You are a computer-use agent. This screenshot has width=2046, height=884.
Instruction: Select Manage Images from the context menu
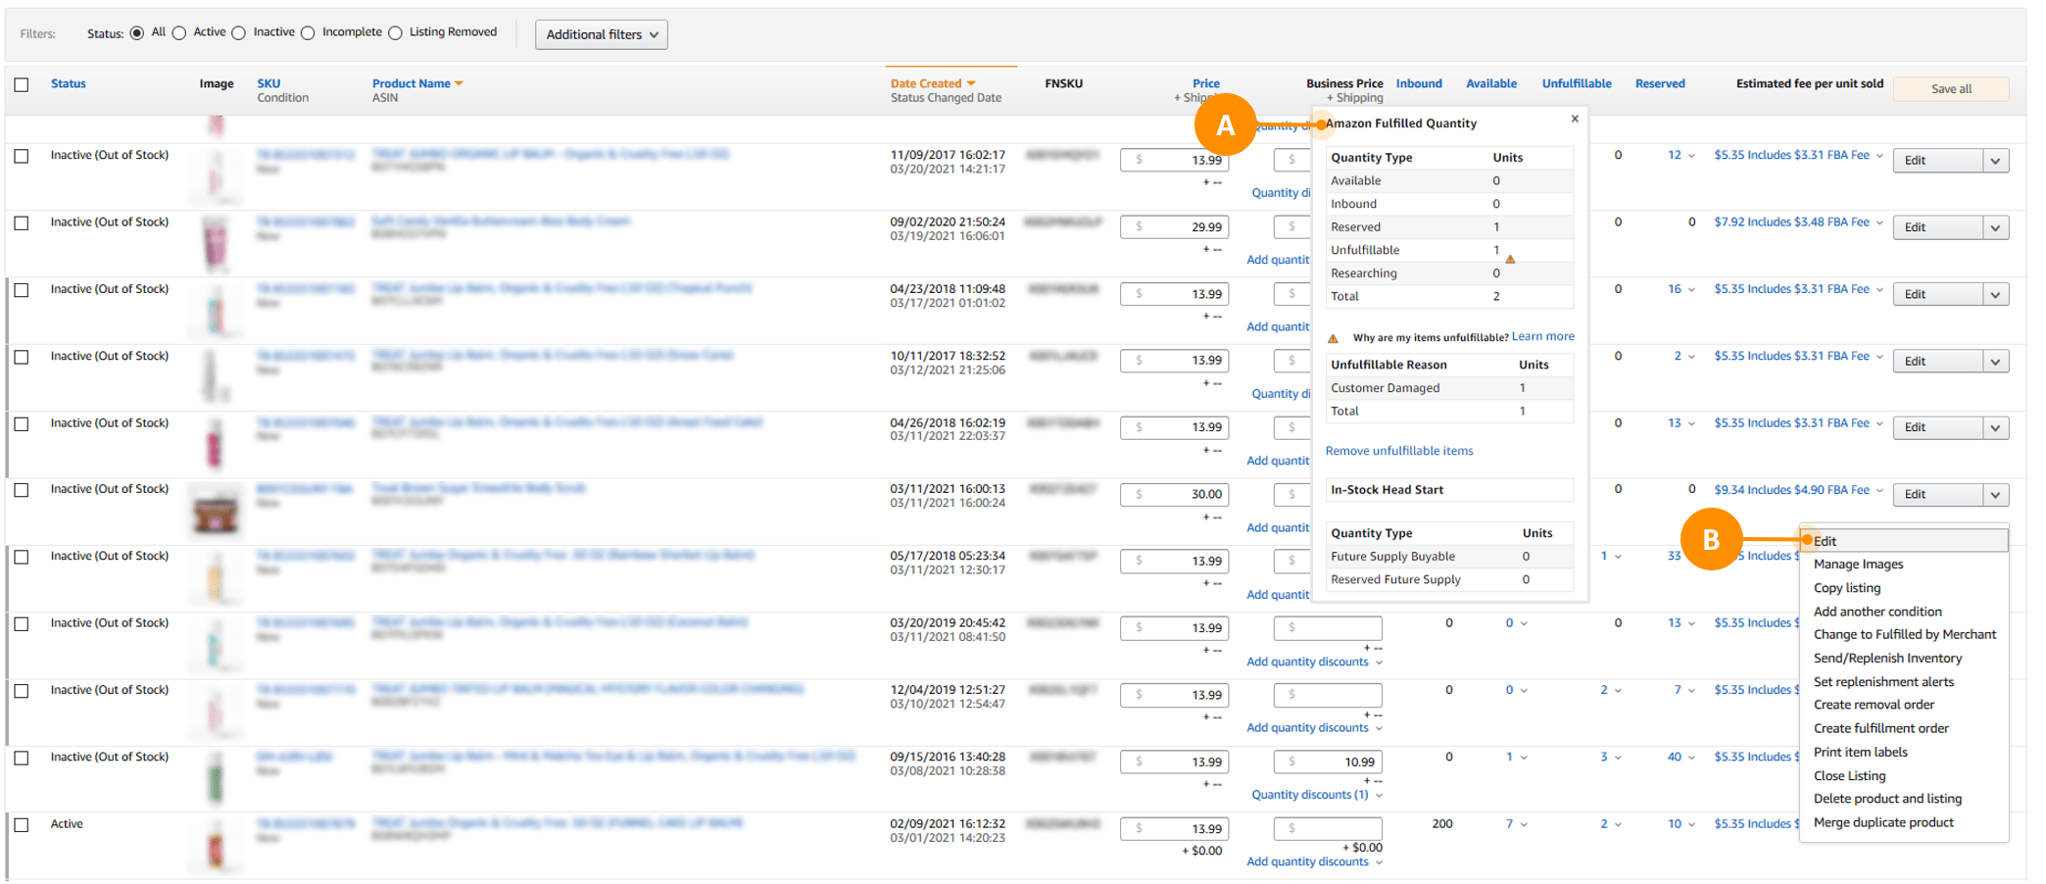tap(1858, 564)
